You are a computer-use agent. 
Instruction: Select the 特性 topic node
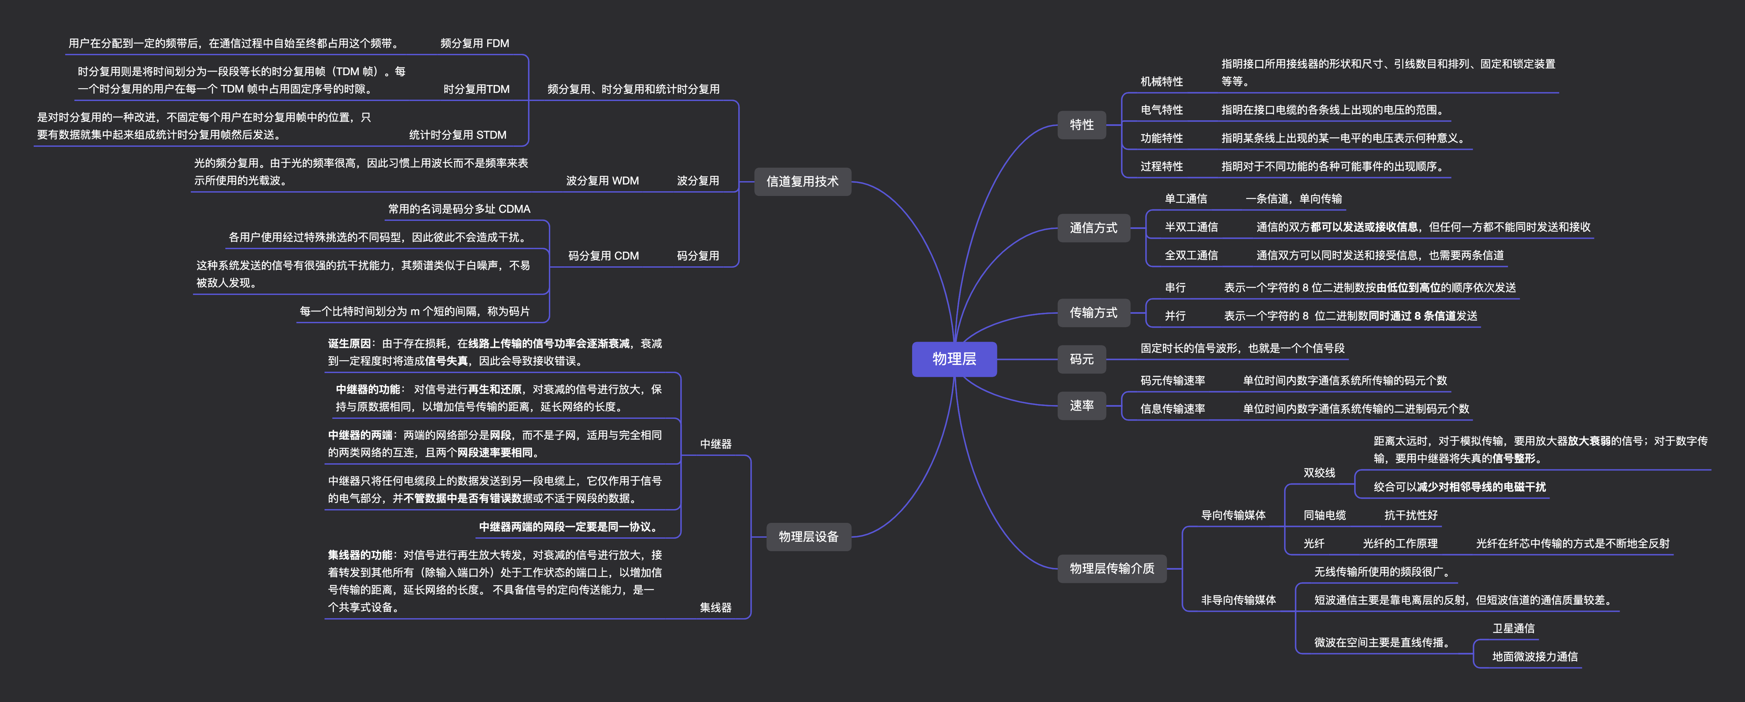pos(1081,125)
